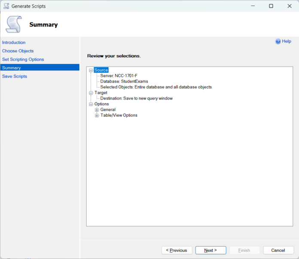This screenshot has width=299, height=259.
Task: Click the Help question mark icon
Action: click(x=278, y=41)
